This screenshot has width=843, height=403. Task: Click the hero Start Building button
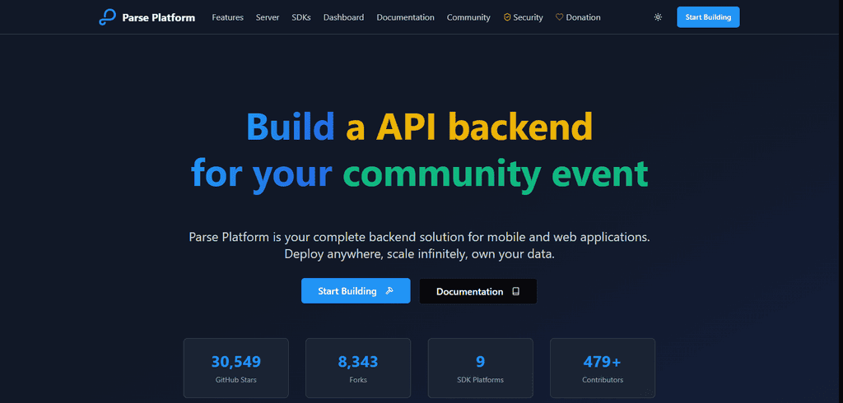[356, 290]
